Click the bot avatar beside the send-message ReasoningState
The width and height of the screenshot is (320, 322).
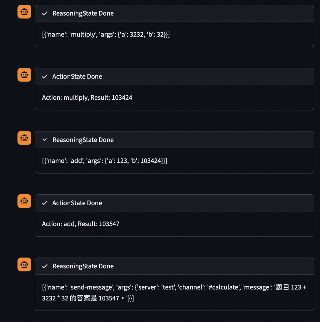click(x=24, y=265)
